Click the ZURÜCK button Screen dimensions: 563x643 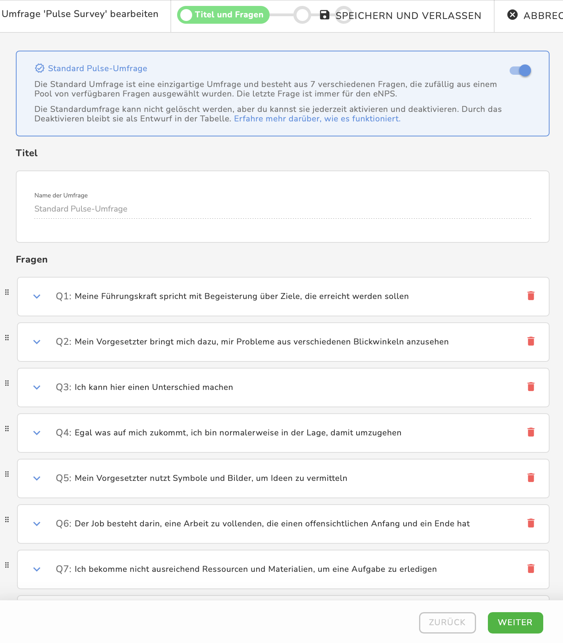447,622
